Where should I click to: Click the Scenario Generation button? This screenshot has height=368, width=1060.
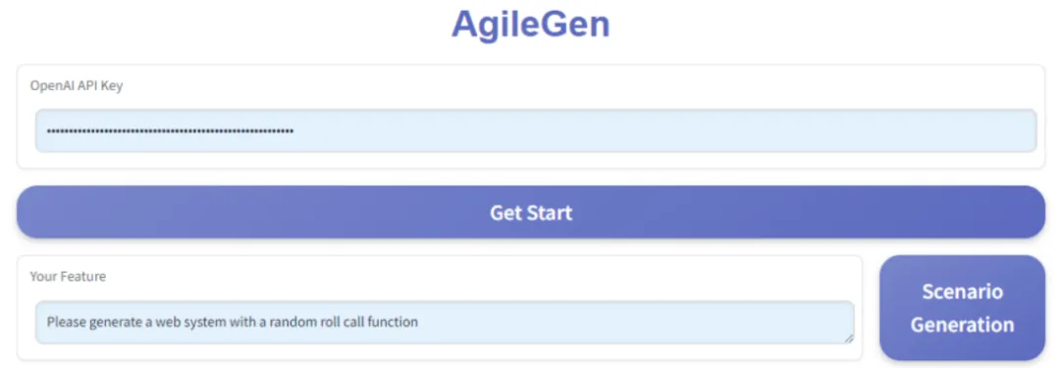click(x=962, y=308)
